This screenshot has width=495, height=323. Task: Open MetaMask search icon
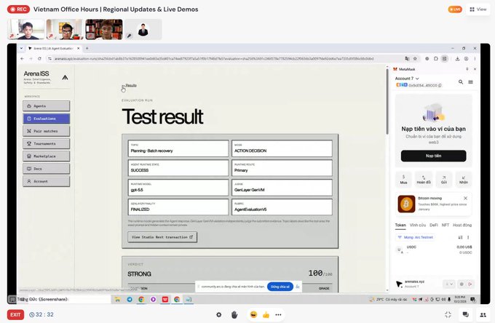click(461, 82)
